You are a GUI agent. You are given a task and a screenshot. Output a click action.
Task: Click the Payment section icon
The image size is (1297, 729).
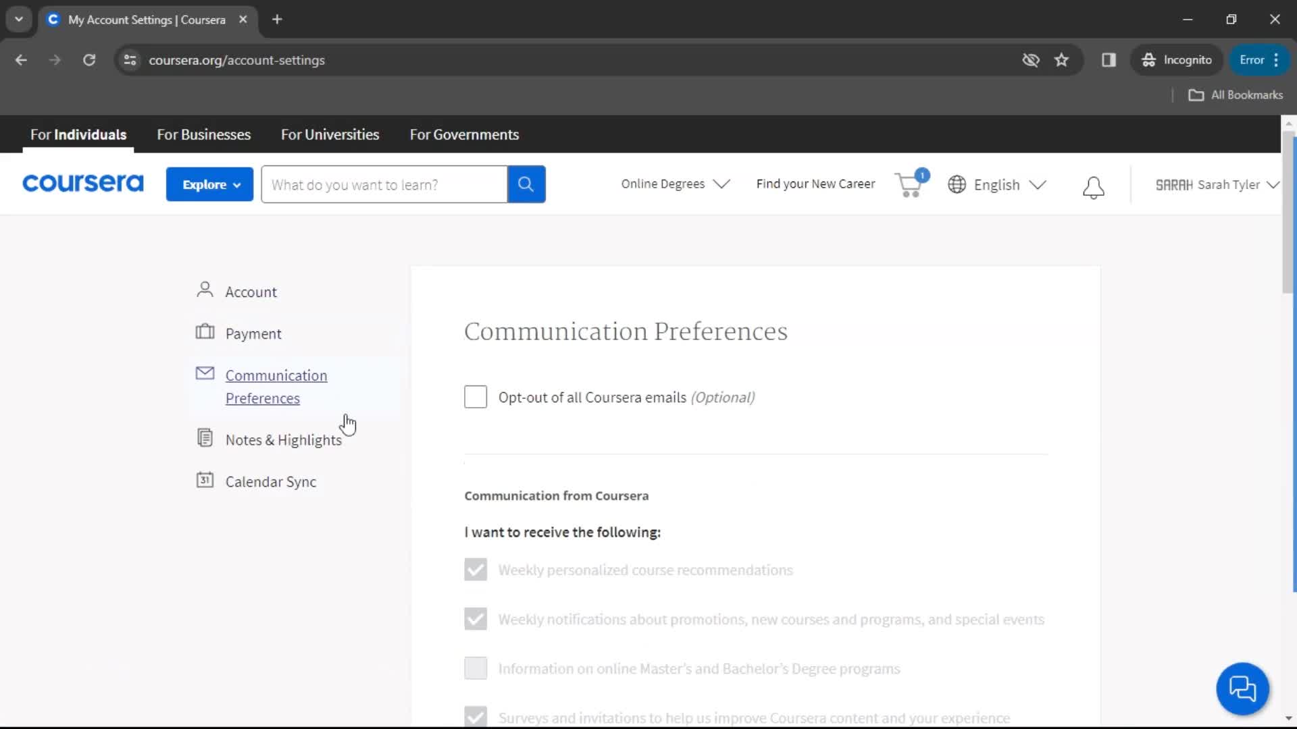point(205,332)
